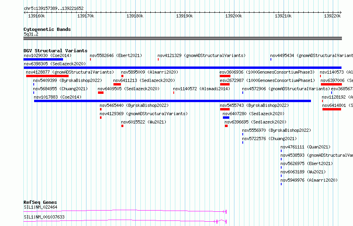Click the 139210k ruler tick label
The image size is (353, 226).
click(x=283, y=16)
